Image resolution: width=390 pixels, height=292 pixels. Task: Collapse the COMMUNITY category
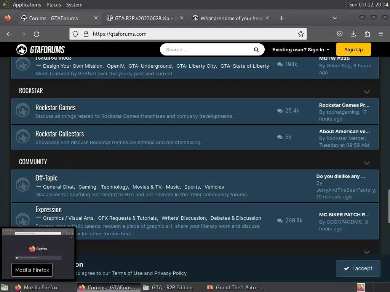367,163
